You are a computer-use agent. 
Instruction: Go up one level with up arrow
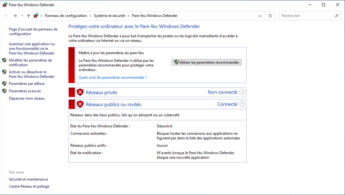(28, 16)
